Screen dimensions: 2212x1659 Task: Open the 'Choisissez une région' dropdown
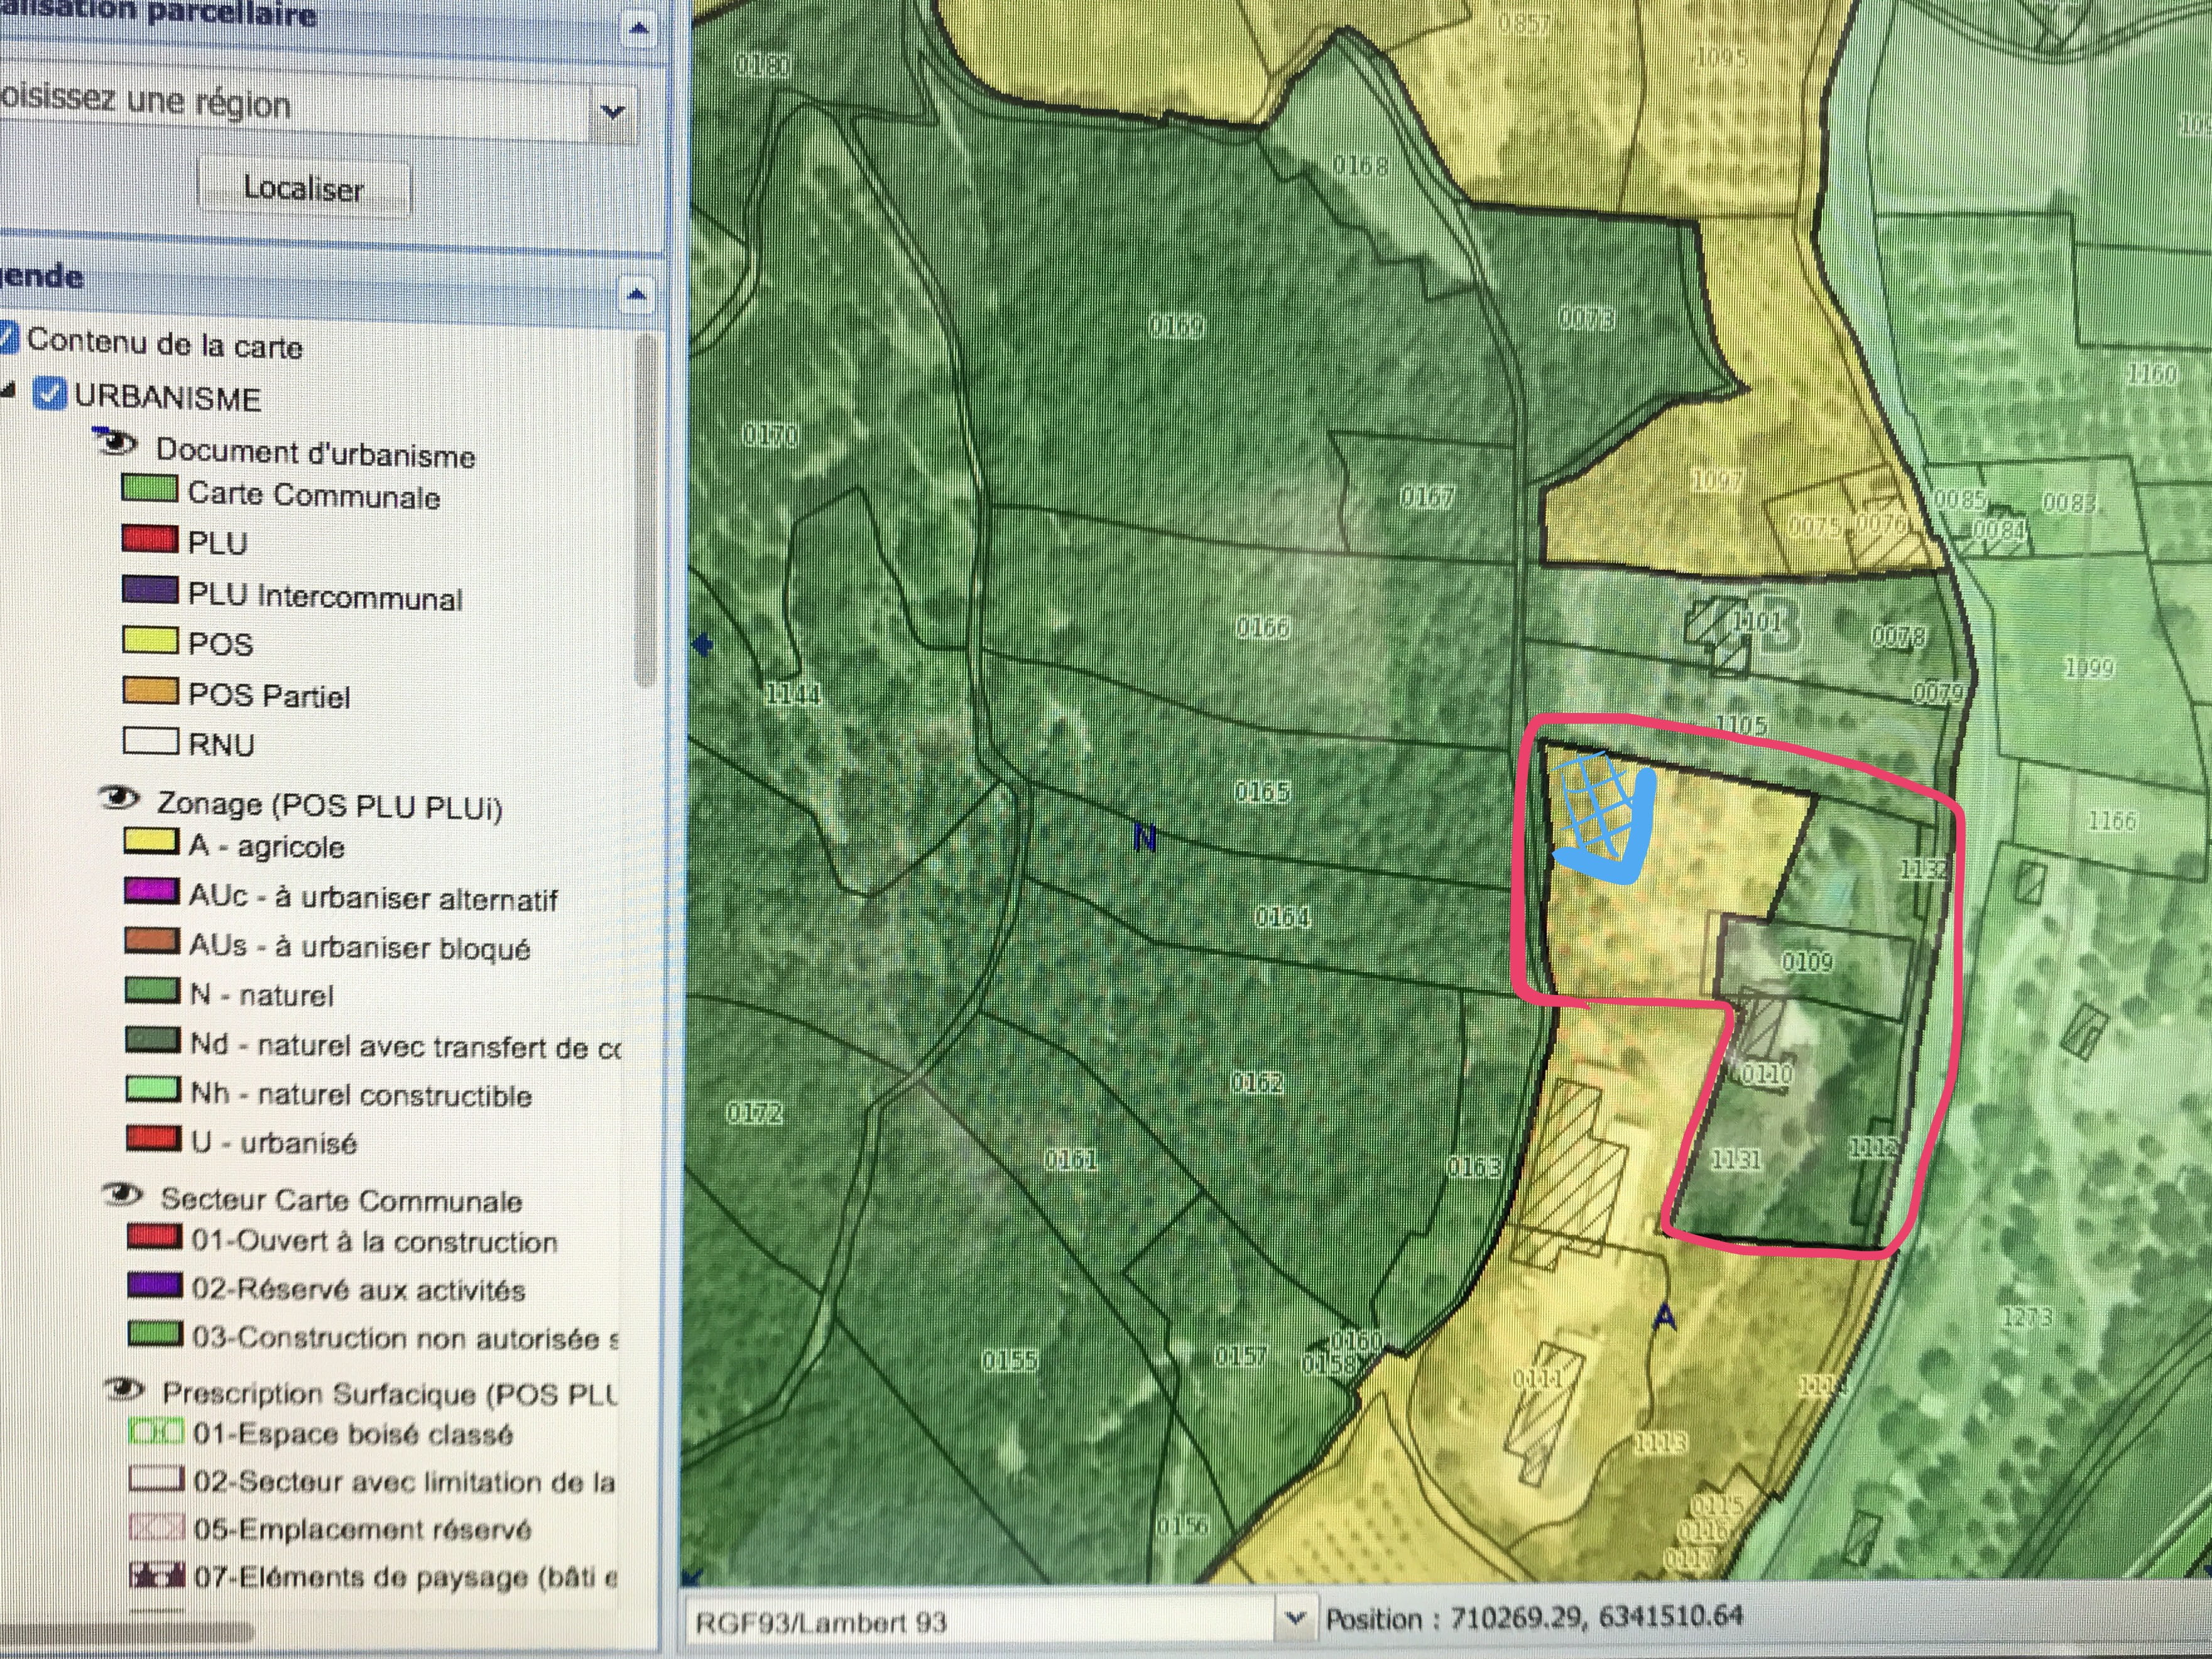click(x=612, y=111)
